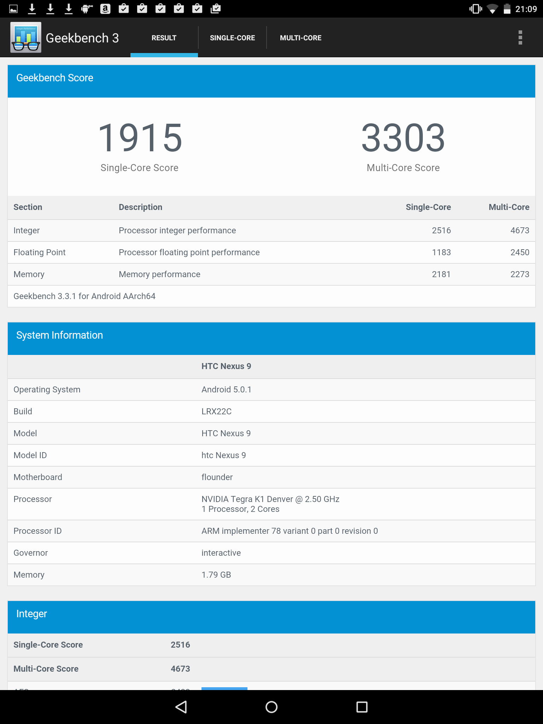543x724 pixels.
Task: Tap the Operating System label
Action: (47, 390)
